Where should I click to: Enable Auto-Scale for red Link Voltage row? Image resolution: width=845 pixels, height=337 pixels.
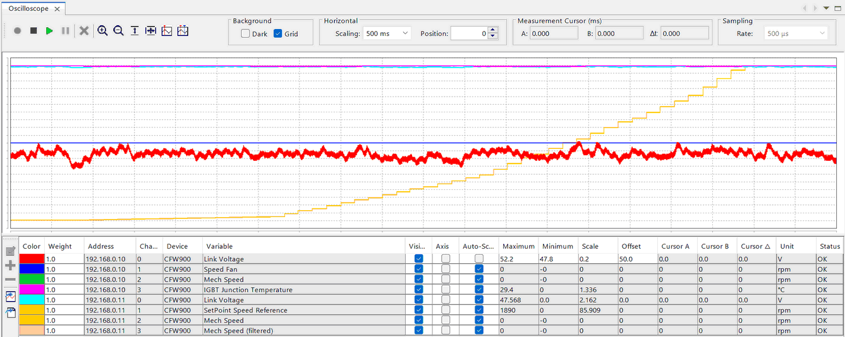tap(479, 259)
